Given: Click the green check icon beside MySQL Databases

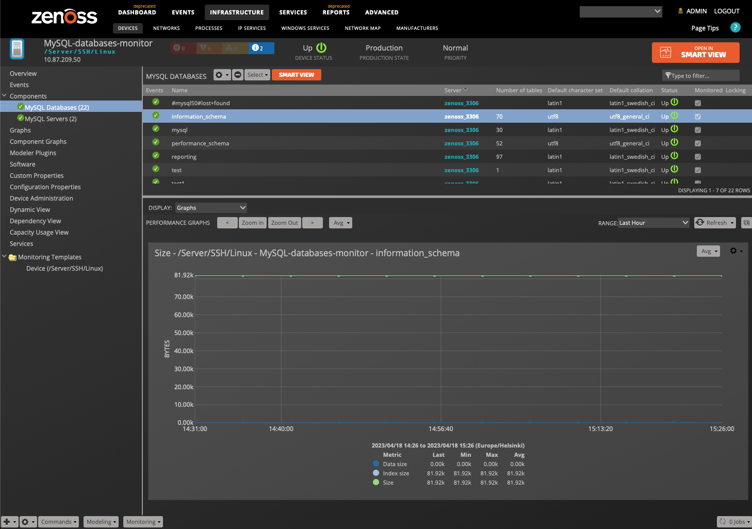Looking at the screenshot, I should [x=21, y=107].
